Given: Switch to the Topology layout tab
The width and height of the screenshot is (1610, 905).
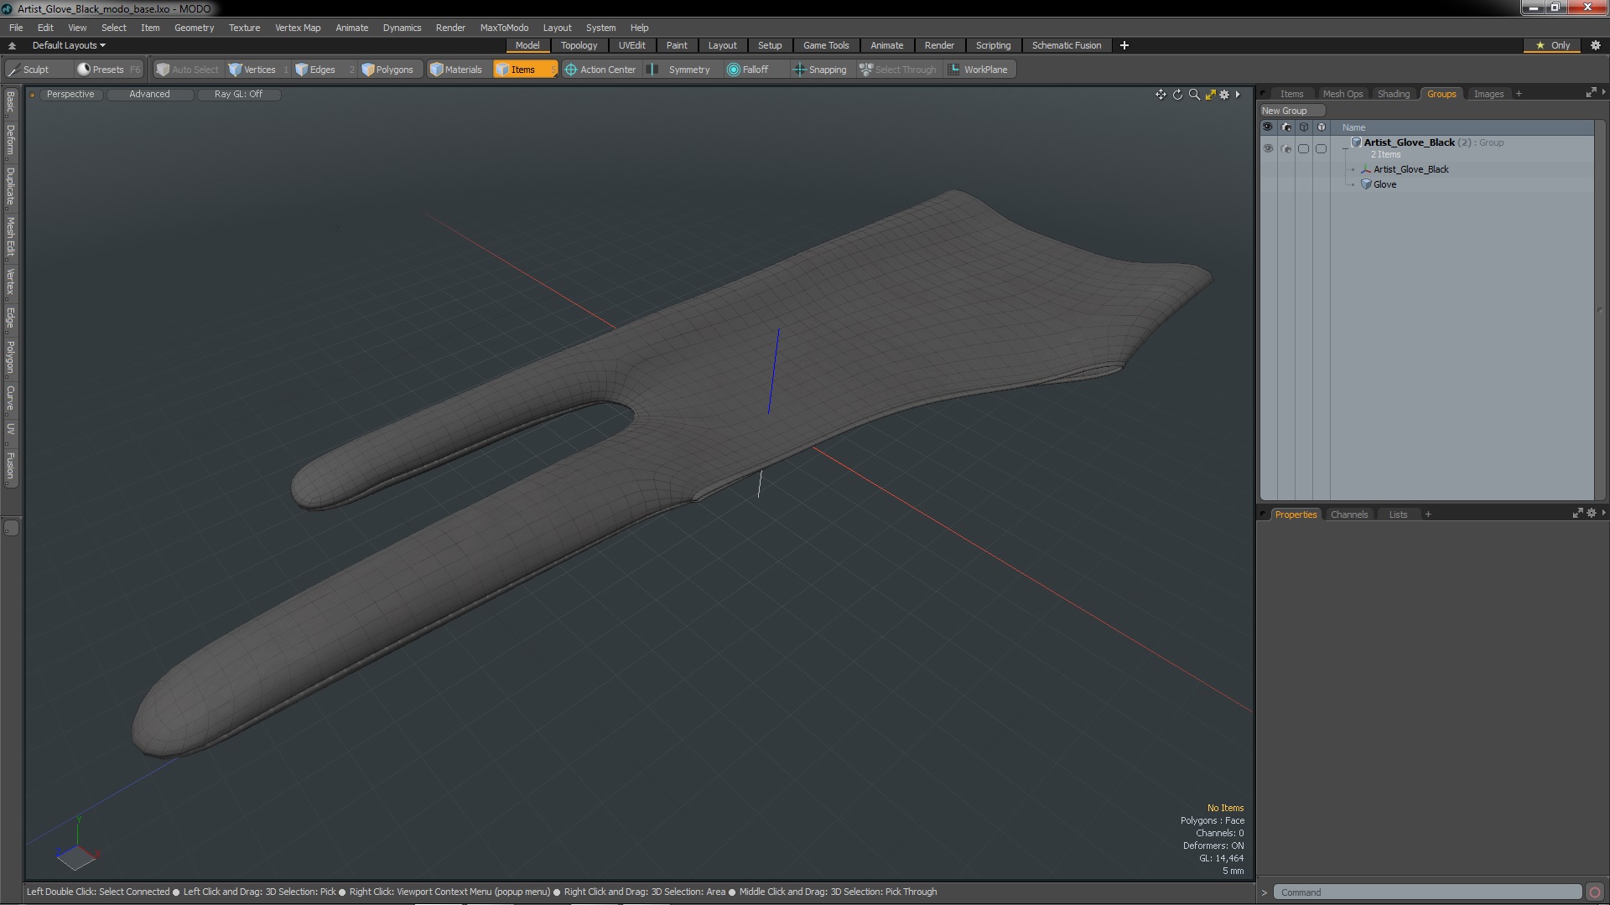Looking at the screenshot, I should coord(579,45).
